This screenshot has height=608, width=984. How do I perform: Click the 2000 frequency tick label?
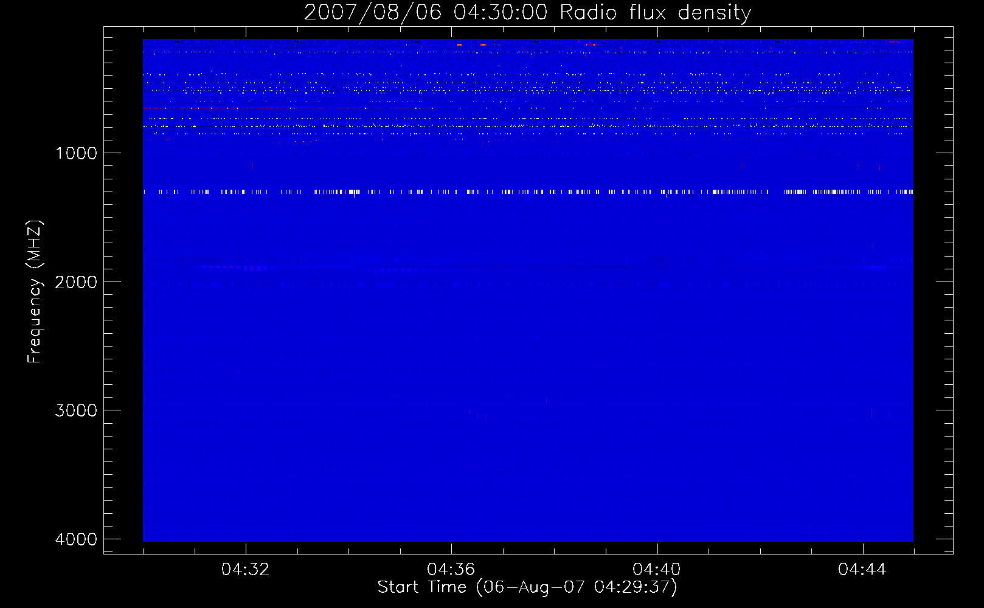pyautogui.click(x=76, y=282)
